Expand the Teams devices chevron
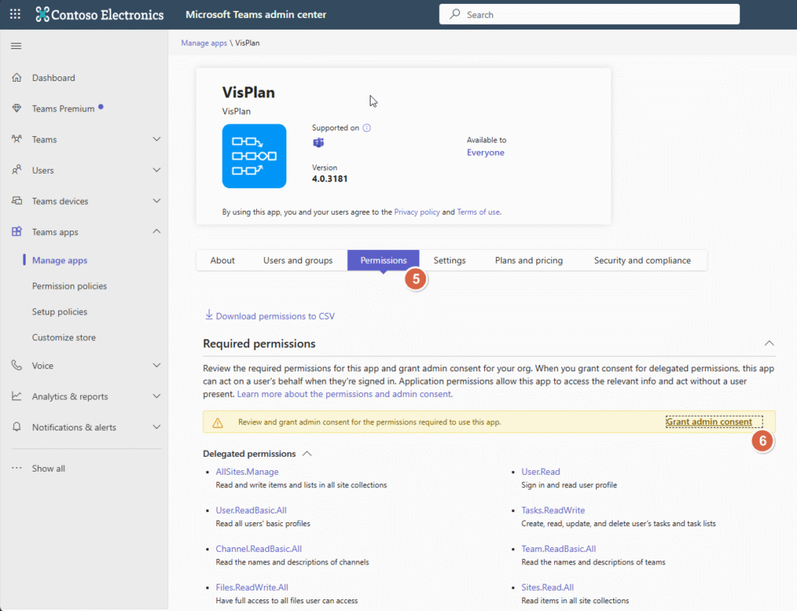Image resolution: width=797 pixels, height=611 pixels. pos(156,201)
